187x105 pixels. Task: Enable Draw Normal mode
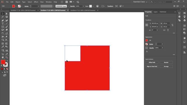2,72
